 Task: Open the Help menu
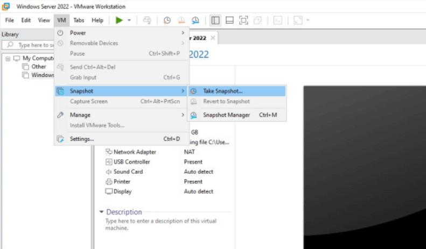pyautogui.click(x=97, y=20)
